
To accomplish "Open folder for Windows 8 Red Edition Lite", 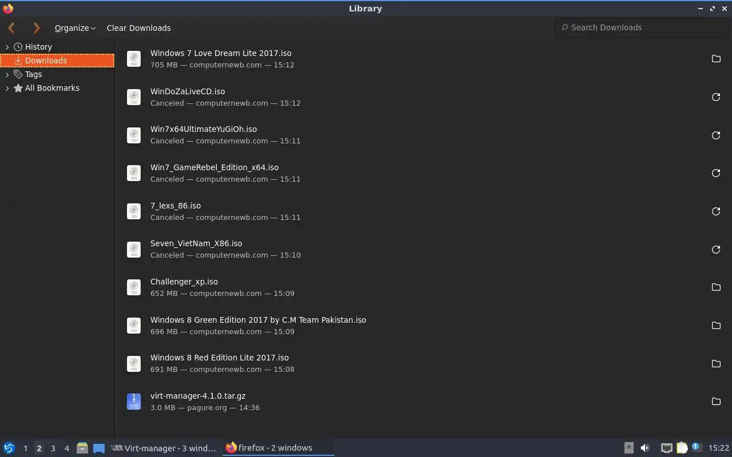I will click(x=715, y=363).
